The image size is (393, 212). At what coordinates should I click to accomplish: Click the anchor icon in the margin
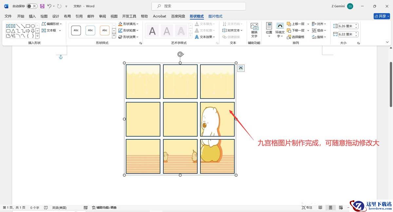tap(60, 57)
